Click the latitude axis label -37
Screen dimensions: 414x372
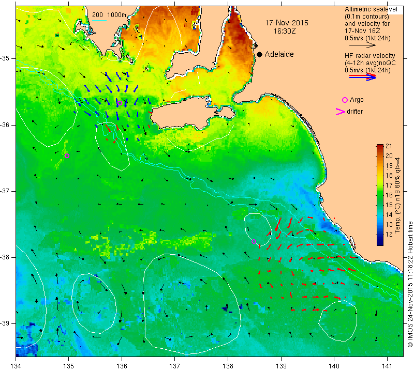5,191
